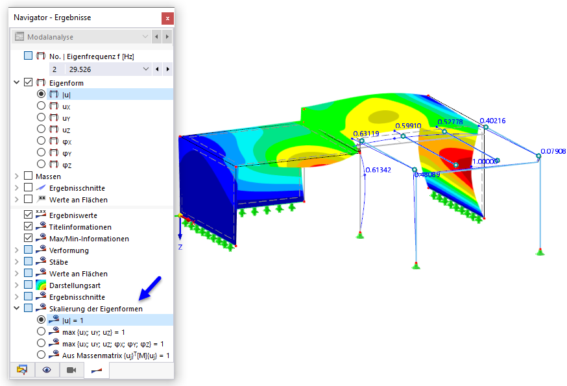Click the 1.00000 value in model view
The height and width of the screenshot is (386, 567).
pos(485,162)
